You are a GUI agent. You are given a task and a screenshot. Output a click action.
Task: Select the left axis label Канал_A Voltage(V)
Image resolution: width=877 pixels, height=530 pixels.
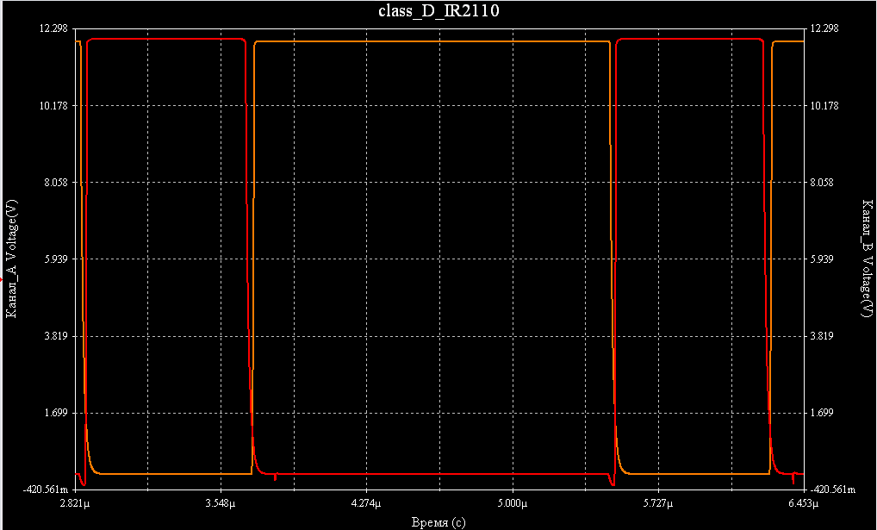point(11,259)
